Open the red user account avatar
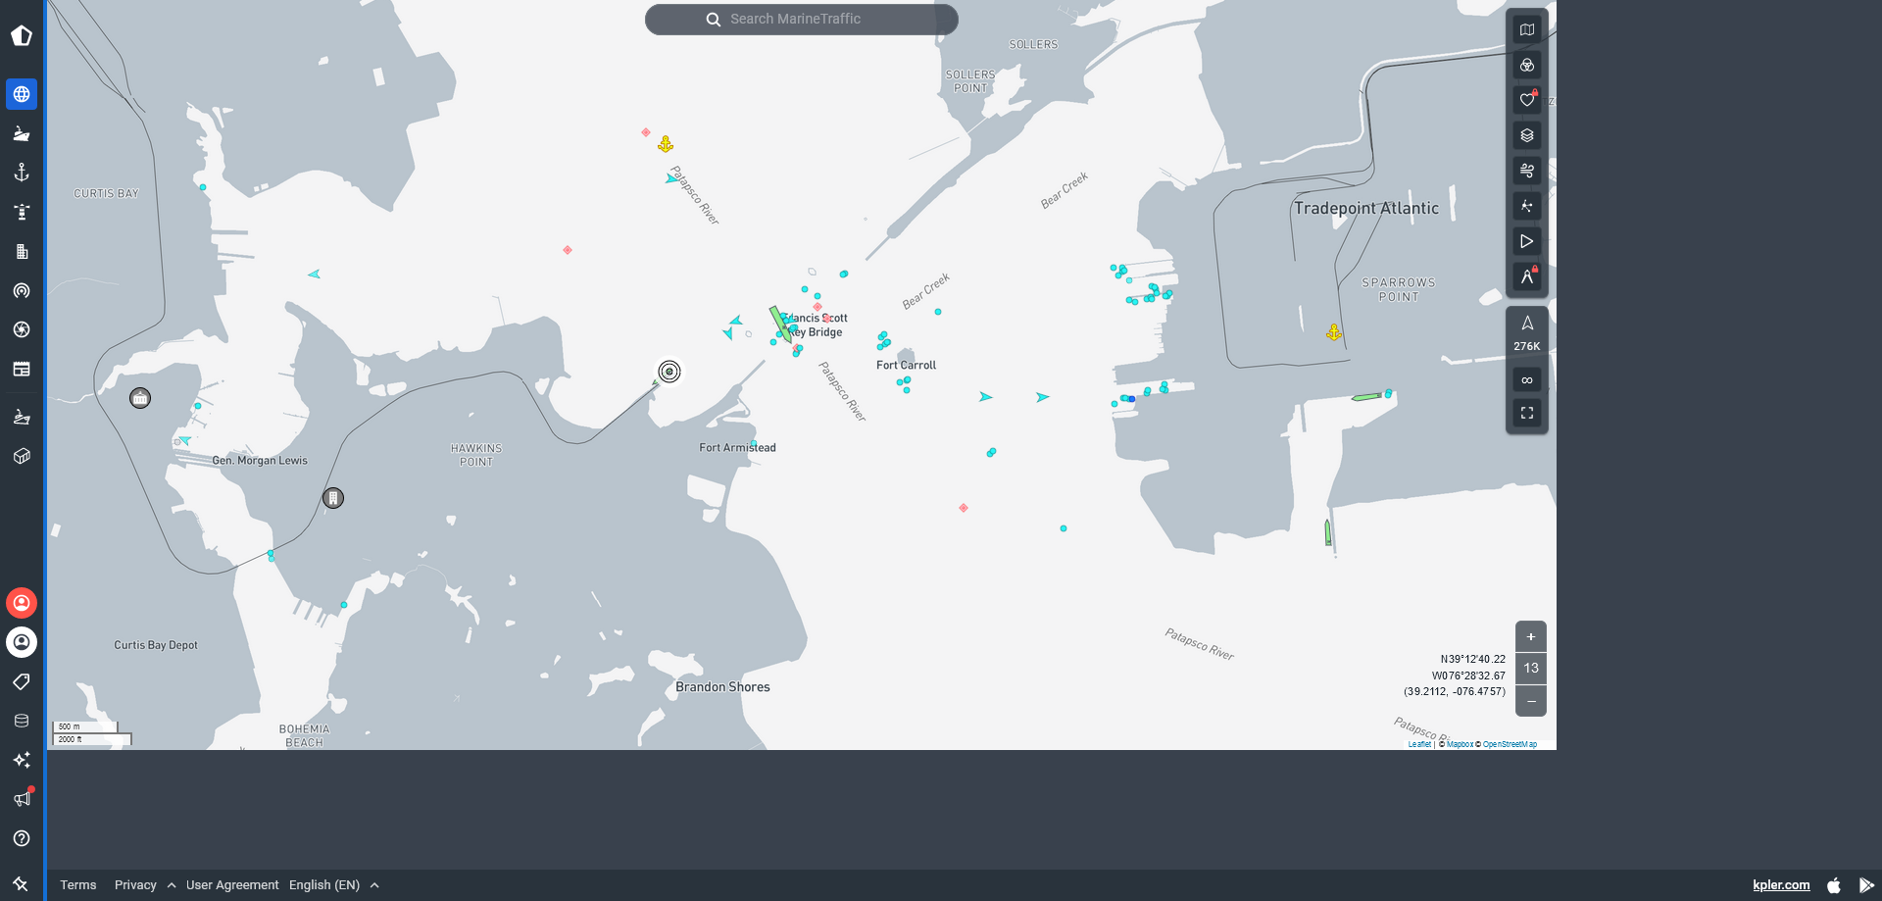This screenshot has height=901, width=1882. tap(22, 603)
